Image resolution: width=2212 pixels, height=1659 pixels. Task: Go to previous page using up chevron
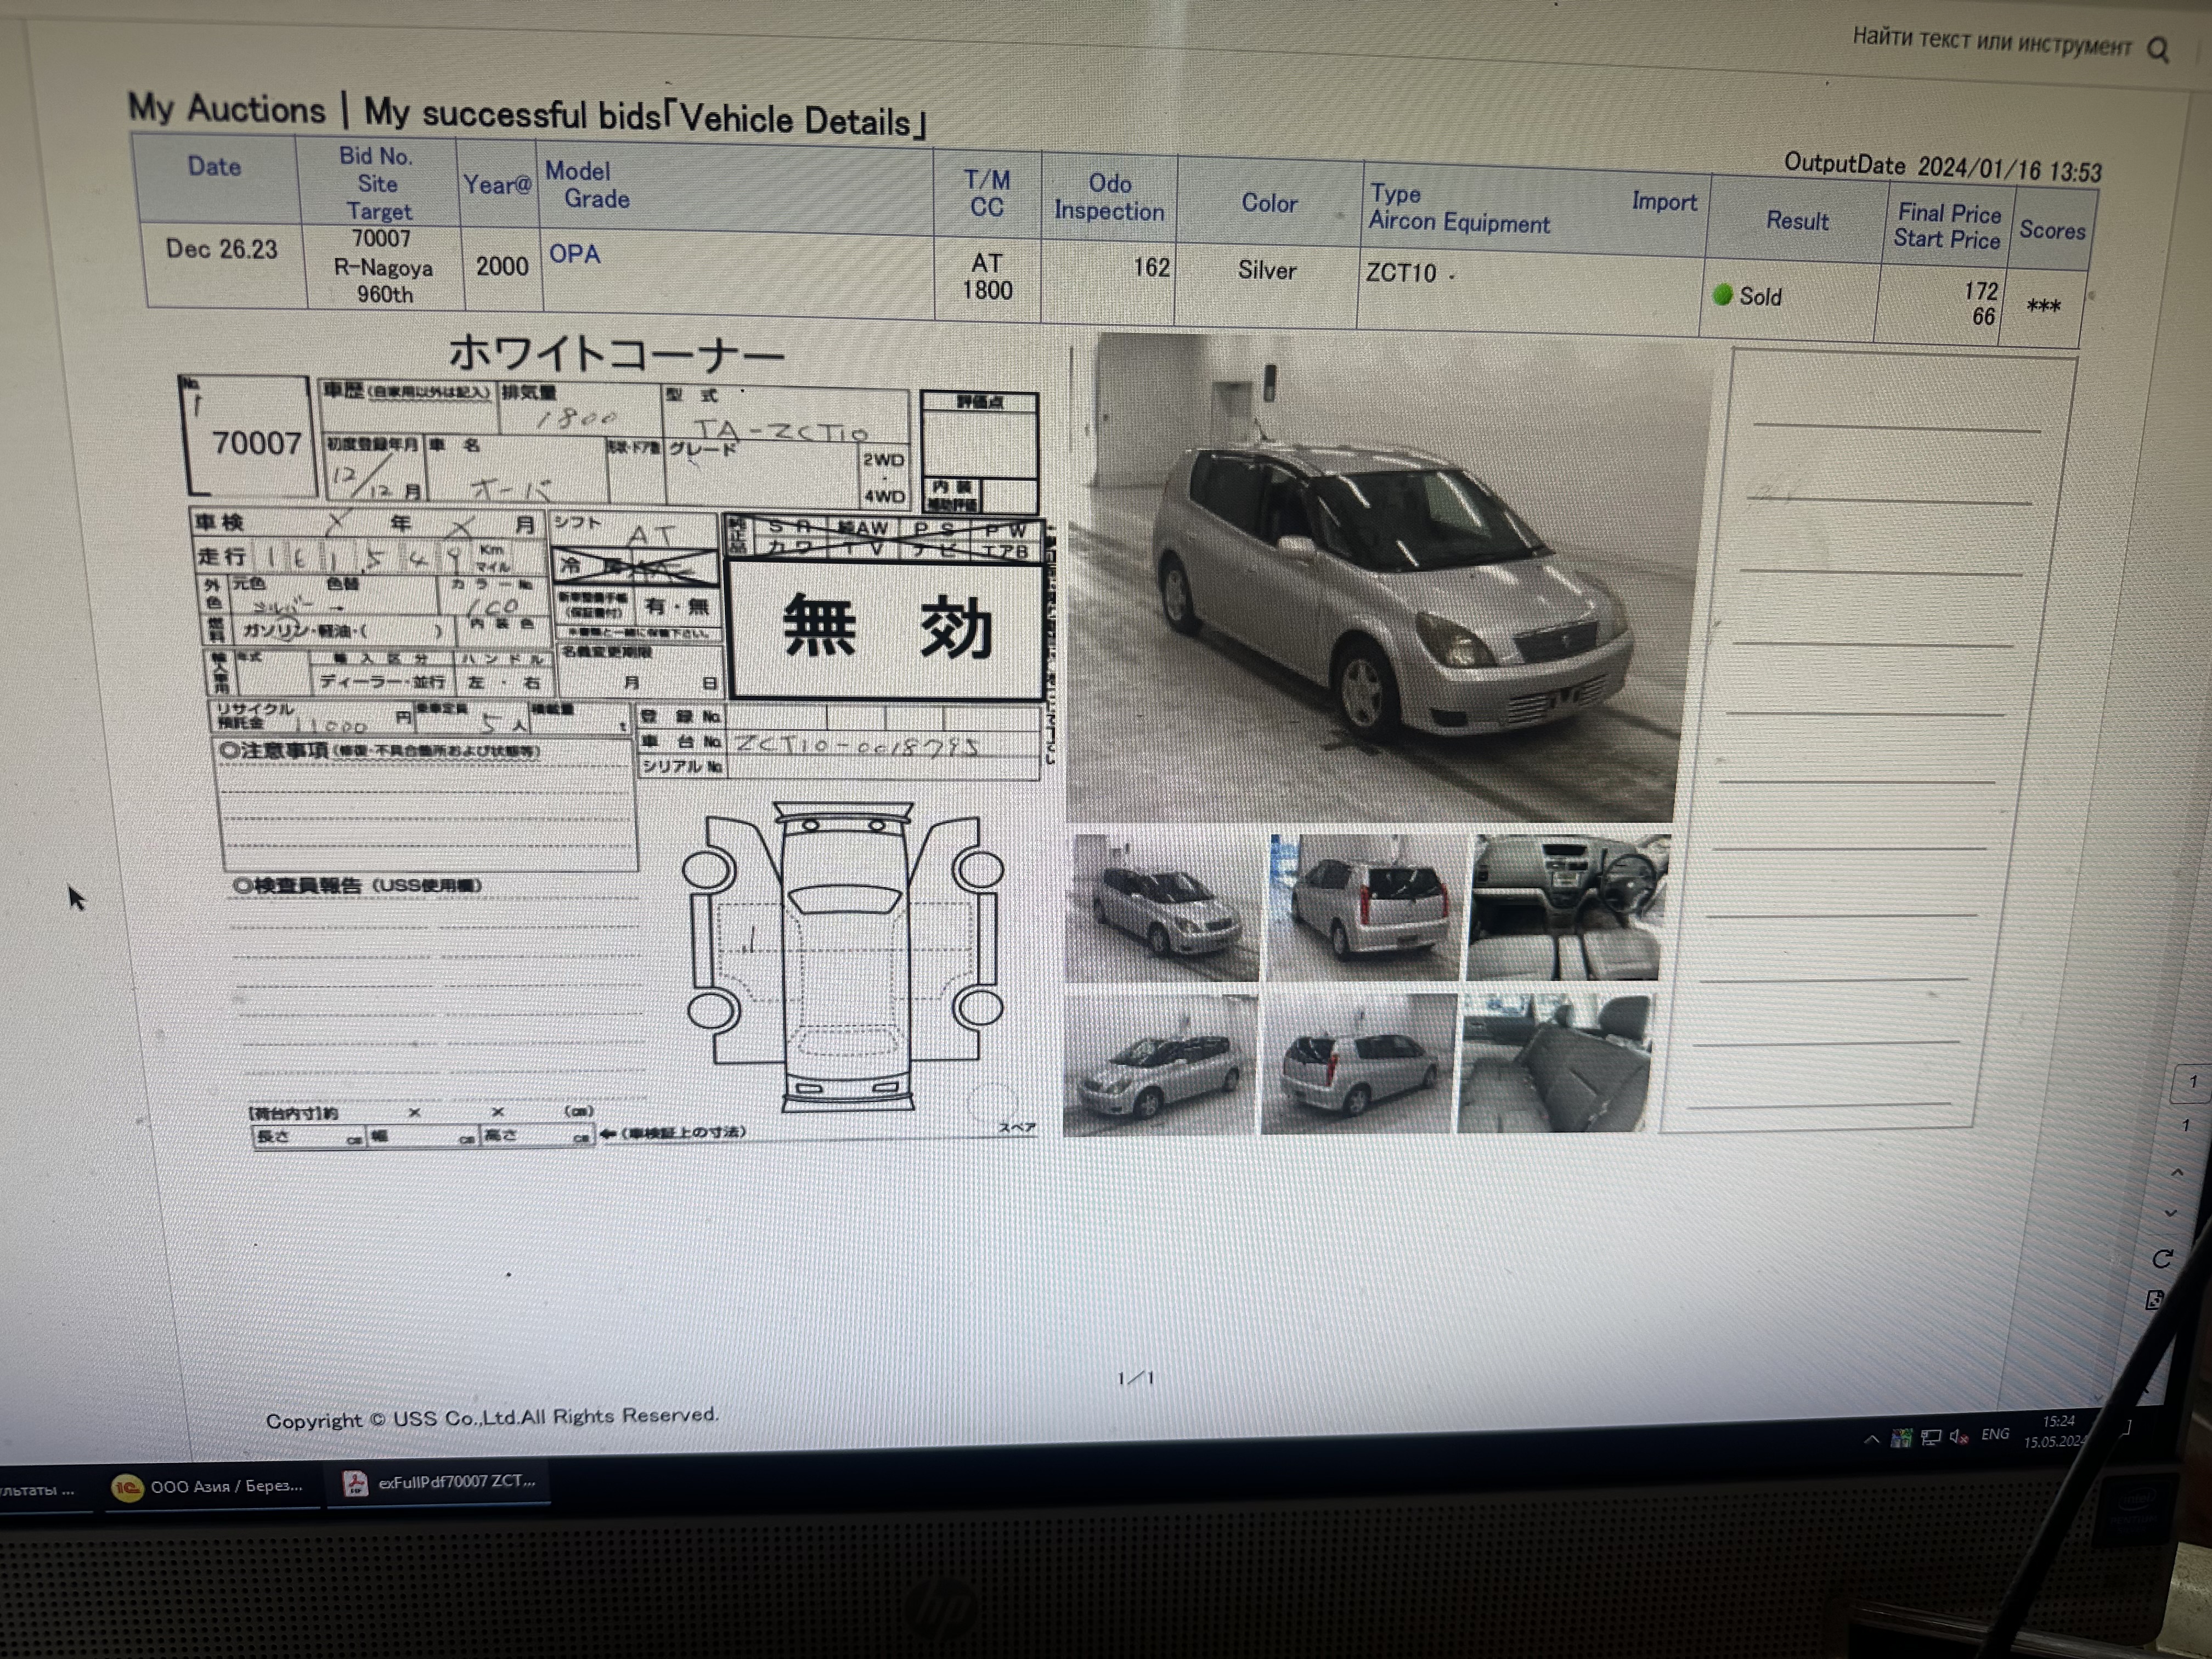click(2178, 1171)
